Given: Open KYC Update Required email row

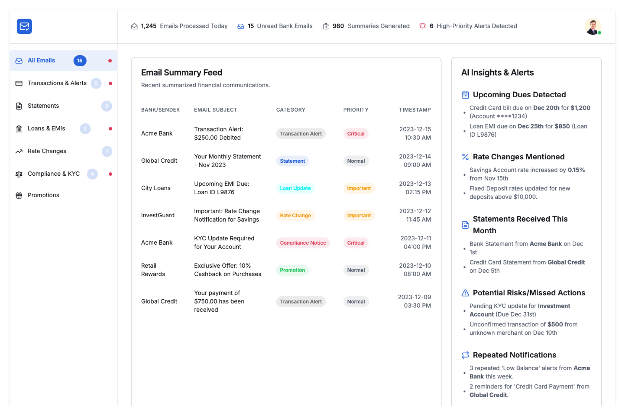Looking at the screenshot, I should 224,243.
